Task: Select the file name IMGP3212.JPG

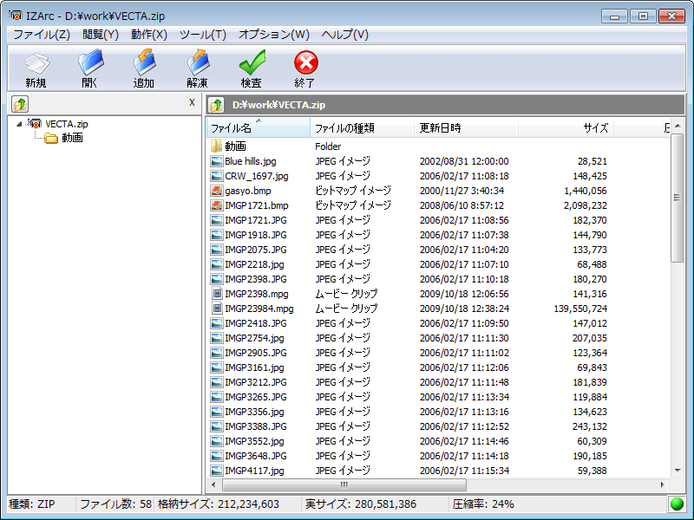Action: [x=255, y=382]
